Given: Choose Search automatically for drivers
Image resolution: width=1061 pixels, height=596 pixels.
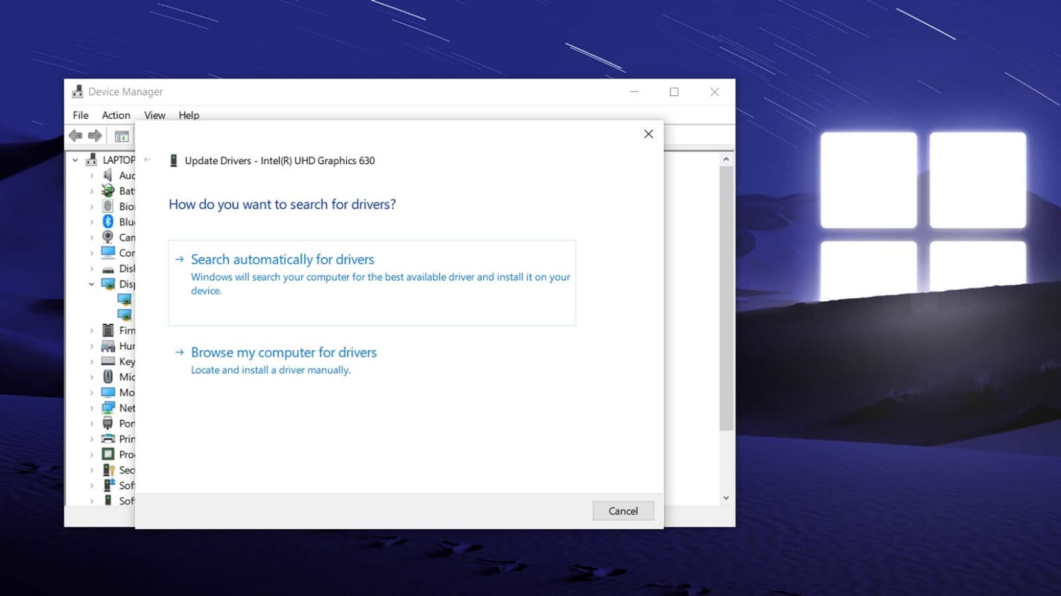Looking at the screenshot, I should (x=372, y=283).
